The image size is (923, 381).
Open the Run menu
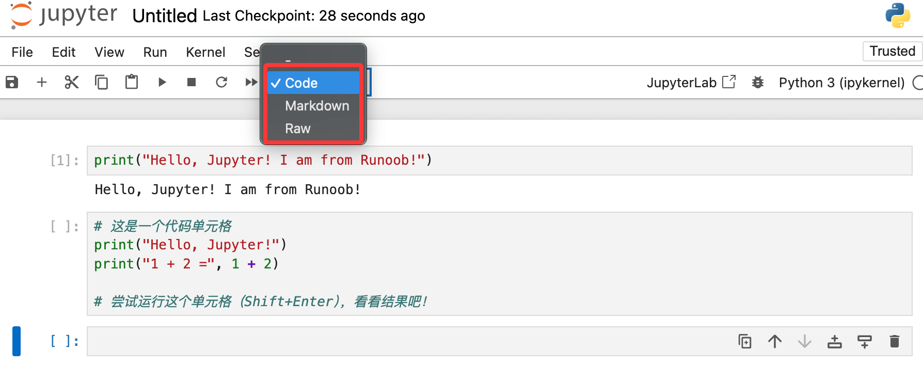pos(155,52)
